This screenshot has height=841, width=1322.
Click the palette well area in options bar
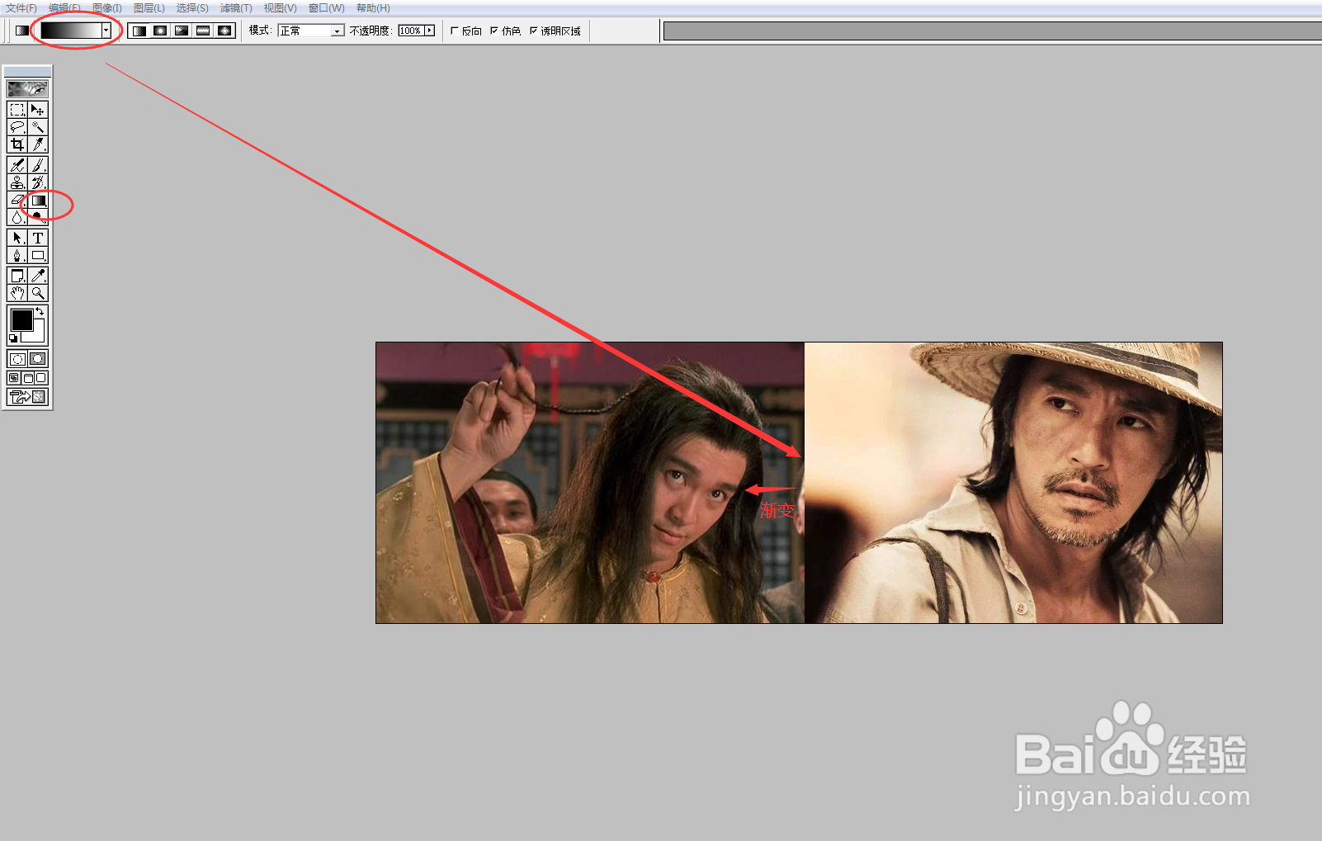(x=993, y=31)
